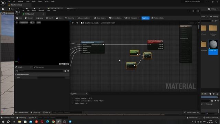Close the Details tab

[x=31, y=67]
